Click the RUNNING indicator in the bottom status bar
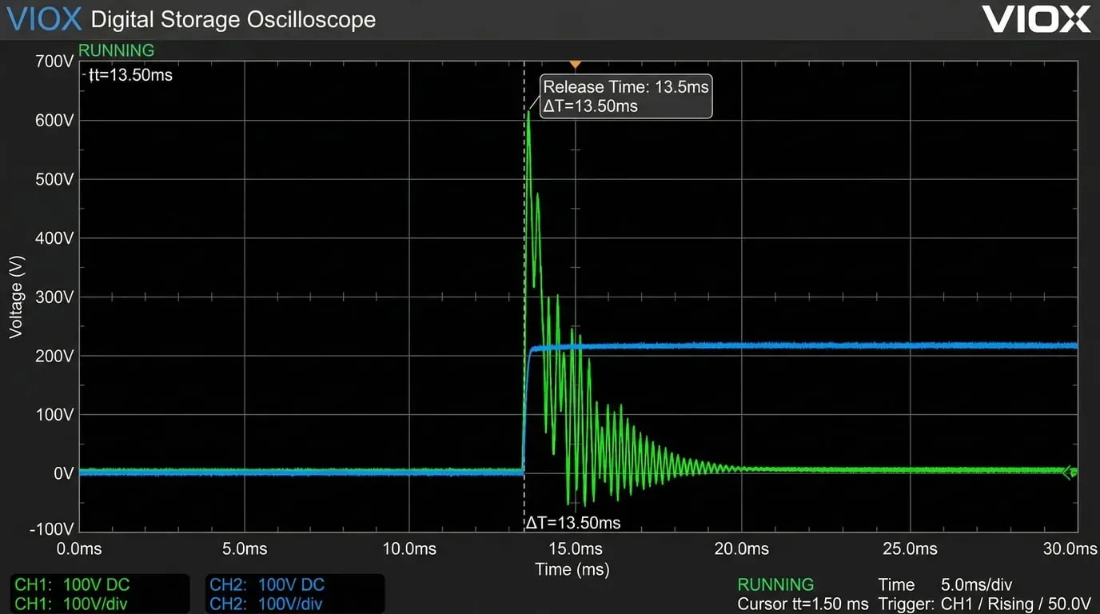The width and height of the screenshot is (1100, 614). point(775,584)
